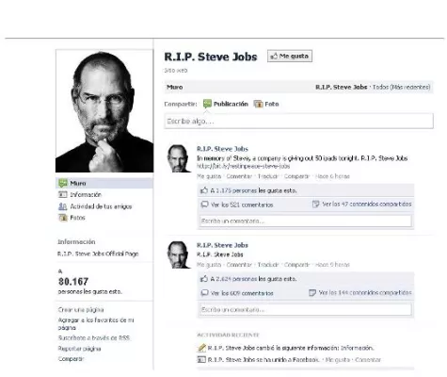Open the Fotos icon in sidebar

pos(63,218)
